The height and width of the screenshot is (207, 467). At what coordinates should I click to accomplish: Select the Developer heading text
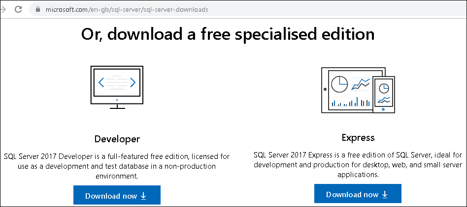pos(117,139)
